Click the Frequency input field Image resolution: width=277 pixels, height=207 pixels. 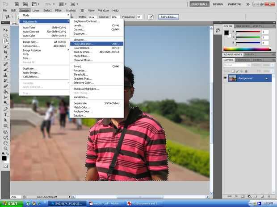click(x=139, y=17)
